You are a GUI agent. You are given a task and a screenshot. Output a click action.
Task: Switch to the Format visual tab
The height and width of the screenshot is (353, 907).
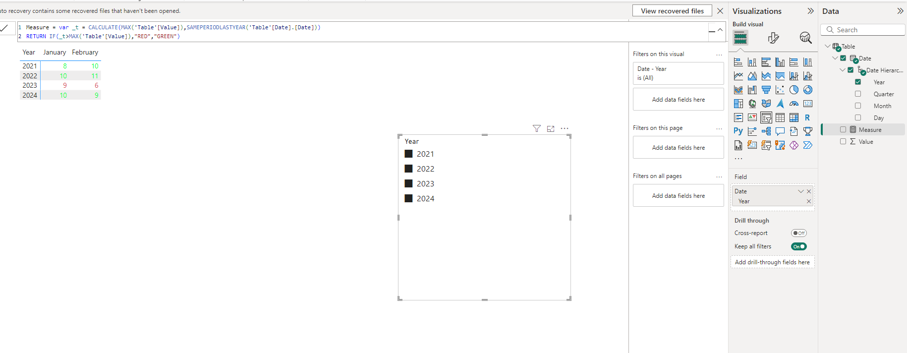pyautogui.click(x=773, y=38)
